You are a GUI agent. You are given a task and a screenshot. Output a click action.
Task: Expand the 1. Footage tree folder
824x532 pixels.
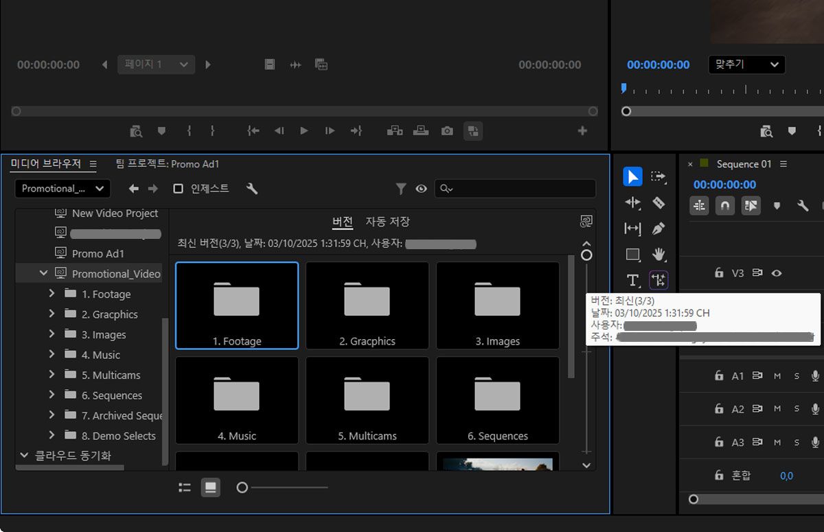[51, 294]
